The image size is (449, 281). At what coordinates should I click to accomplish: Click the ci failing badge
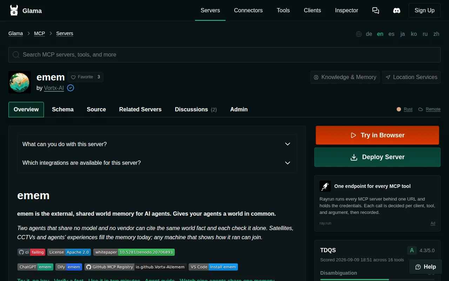click(x=31, y=252)
